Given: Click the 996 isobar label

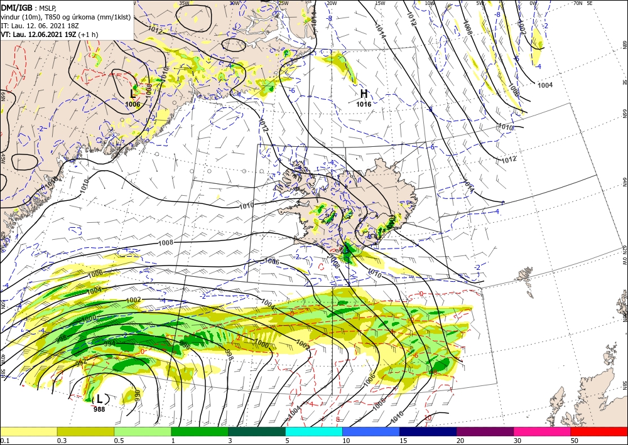Looking at the screenshot, I should [x=185, y=345].
